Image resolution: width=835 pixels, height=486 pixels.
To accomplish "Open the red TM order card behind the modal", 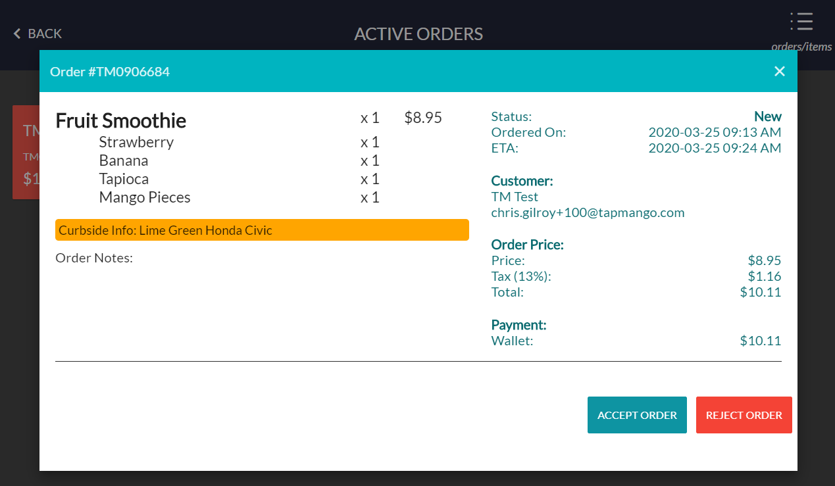I will tap(25, 153).
